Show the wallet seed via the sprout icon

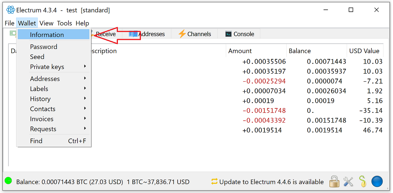click(363, 182)
